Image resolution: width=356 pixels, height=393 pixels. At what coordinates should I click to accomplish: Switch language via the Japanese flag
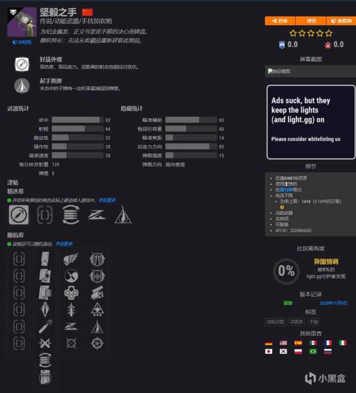[268, 351]
